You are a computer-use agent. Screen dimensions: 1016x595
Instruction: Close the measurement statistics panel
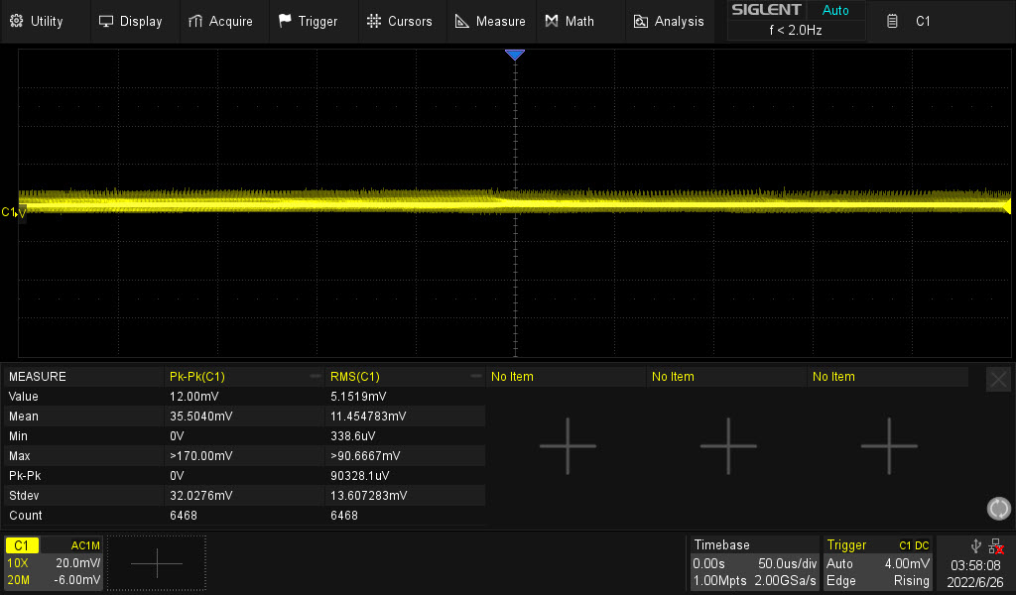998,379
